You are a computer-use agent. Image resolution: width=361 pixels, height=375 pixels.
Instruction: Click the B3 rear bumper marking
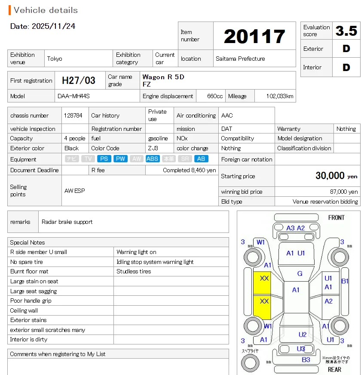pos(306,360)
